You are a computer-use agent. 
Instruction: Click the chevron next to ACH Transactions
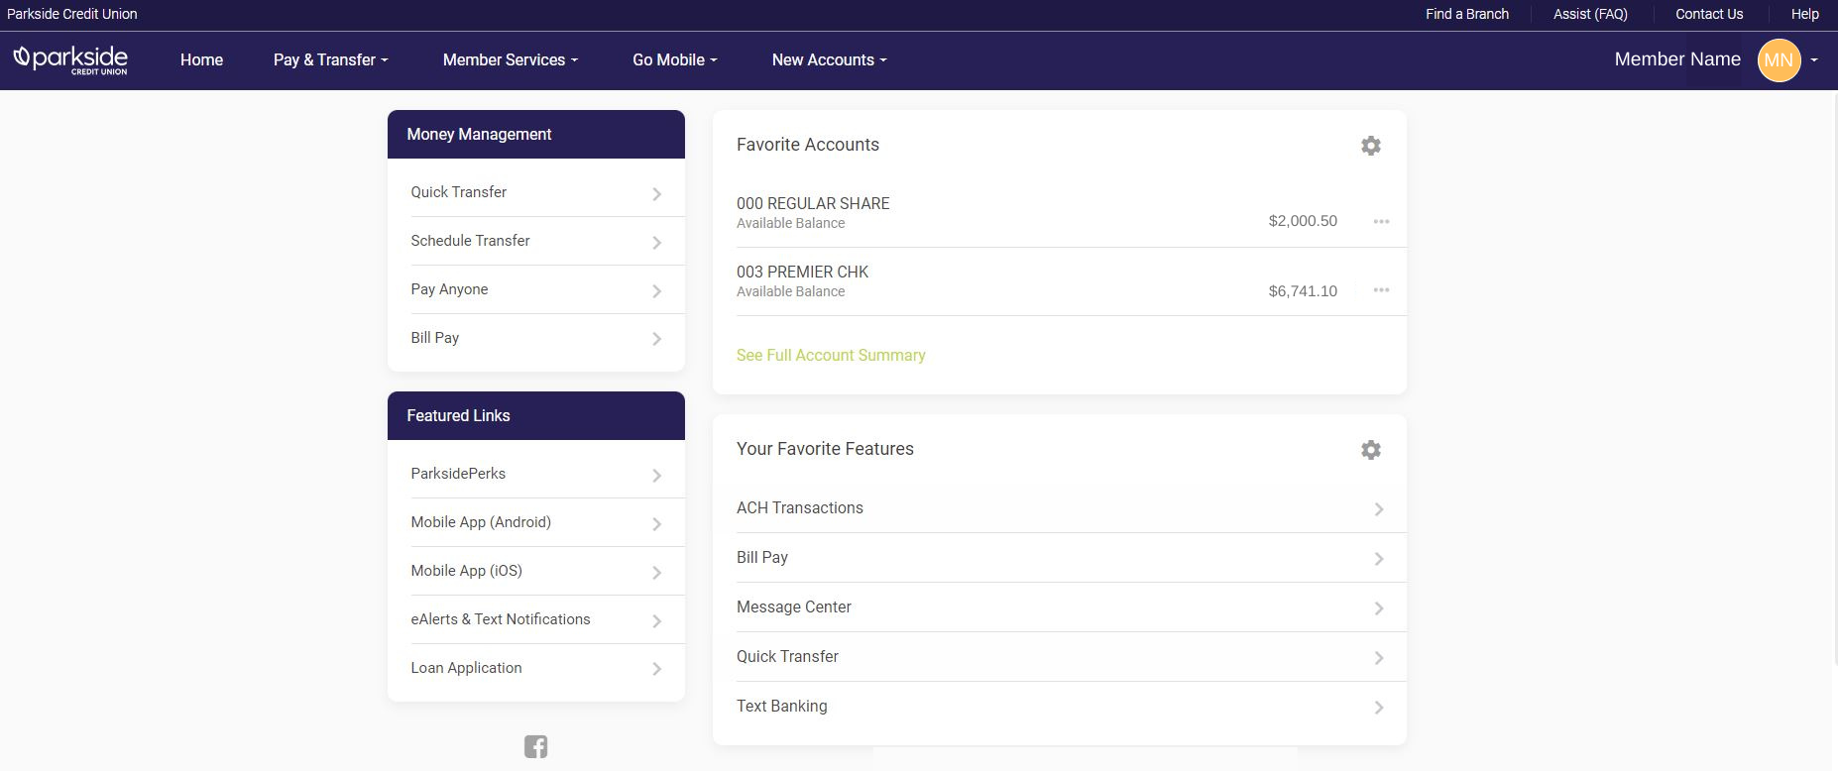tap(1379, 509)
